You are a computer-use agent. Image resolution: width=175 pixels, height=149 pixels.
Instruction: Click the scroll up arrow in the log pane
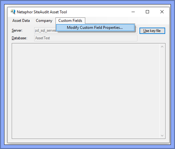[x=162, y=47]
